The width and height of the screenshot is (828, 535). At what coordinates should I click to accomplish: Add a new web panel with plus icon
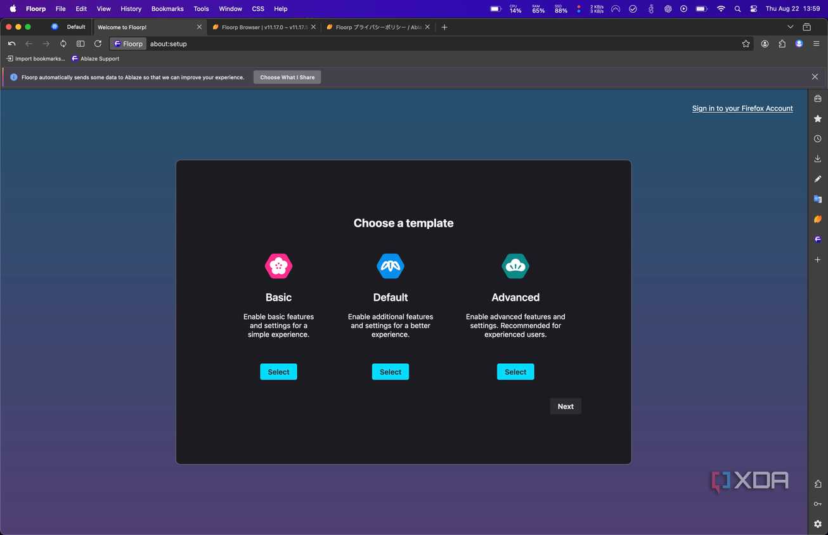coord(818,260)
